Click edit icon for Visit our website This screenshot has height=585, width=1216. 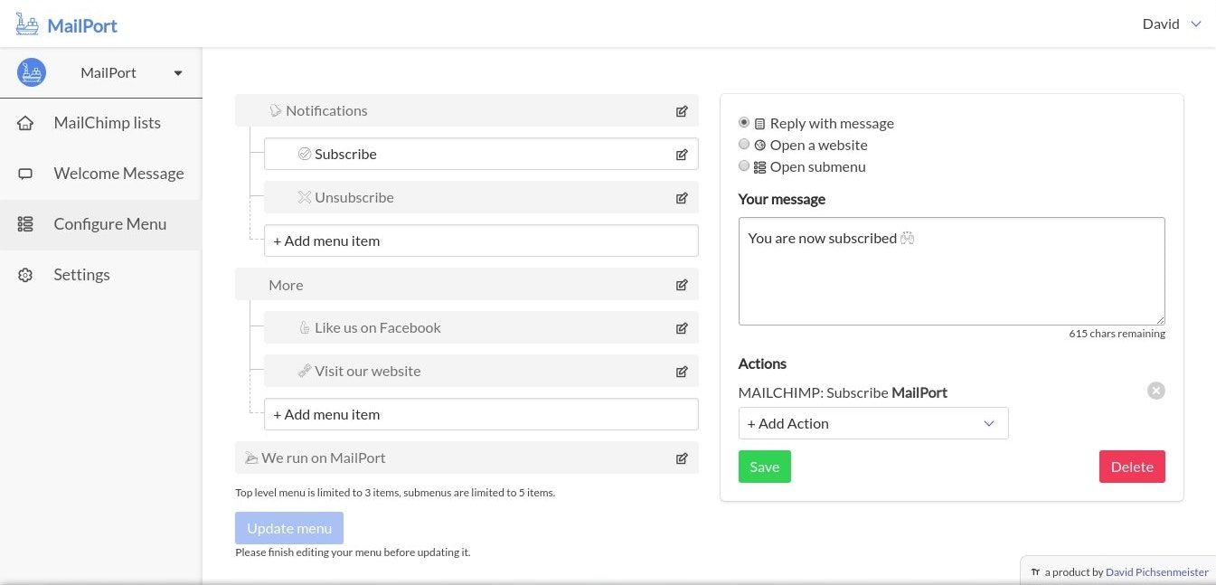[x=682, y=372]
